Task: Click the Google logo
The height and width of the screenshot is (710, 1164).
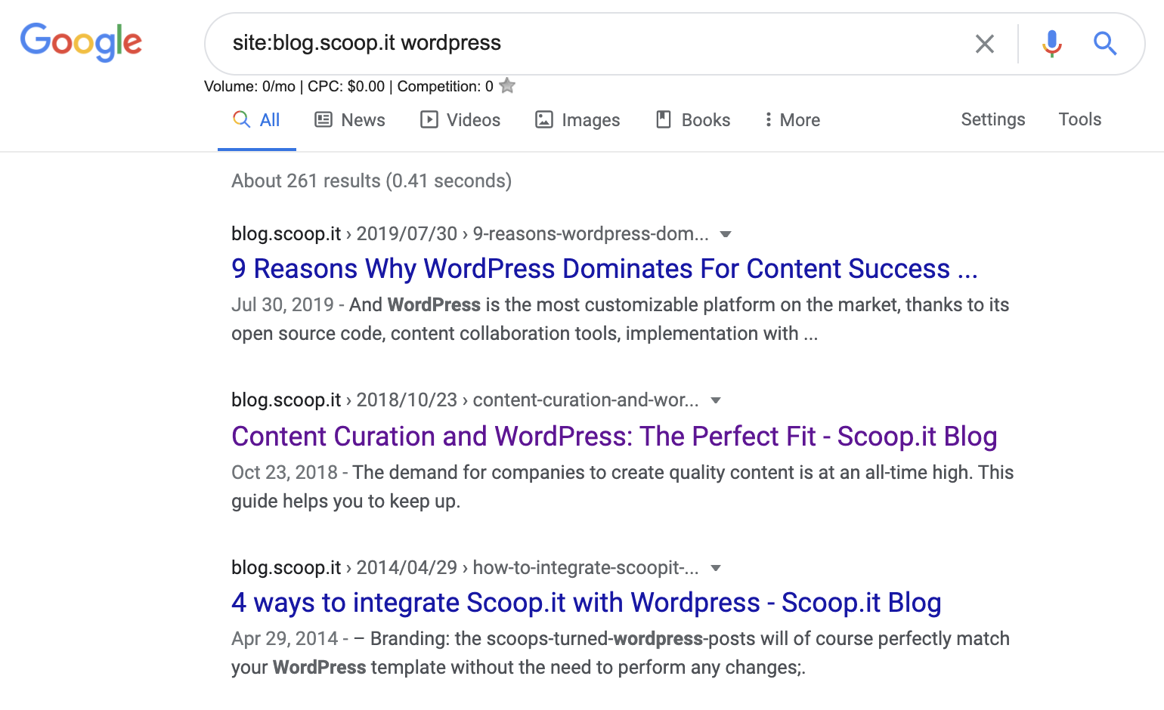Action: [81, 42]
